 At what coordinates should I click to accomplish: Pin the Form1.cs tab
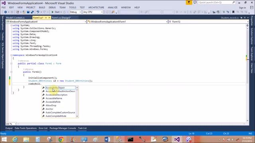(46, 17)
